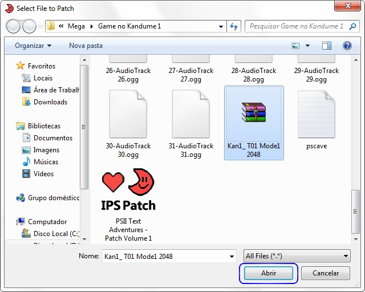Image resolution: width=365 pixels, height=292 pixels.
Task: Click the Disco Local C drive icon
Action: click(x=26, y=233)
